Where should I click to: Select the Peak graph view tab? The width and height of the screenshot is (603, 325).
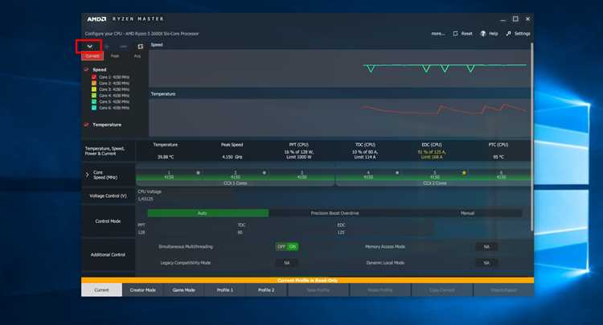point(115,56)
